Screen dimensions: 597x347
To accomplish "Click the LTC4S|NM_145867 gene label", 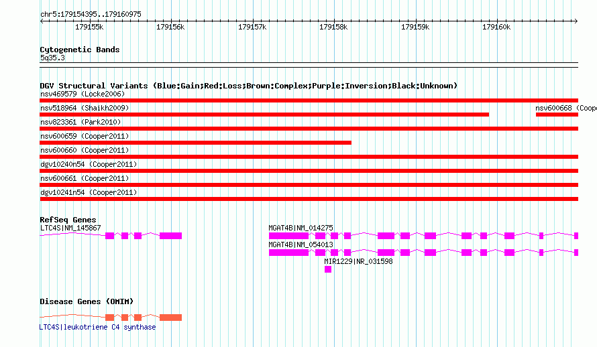I will point(70,228).
